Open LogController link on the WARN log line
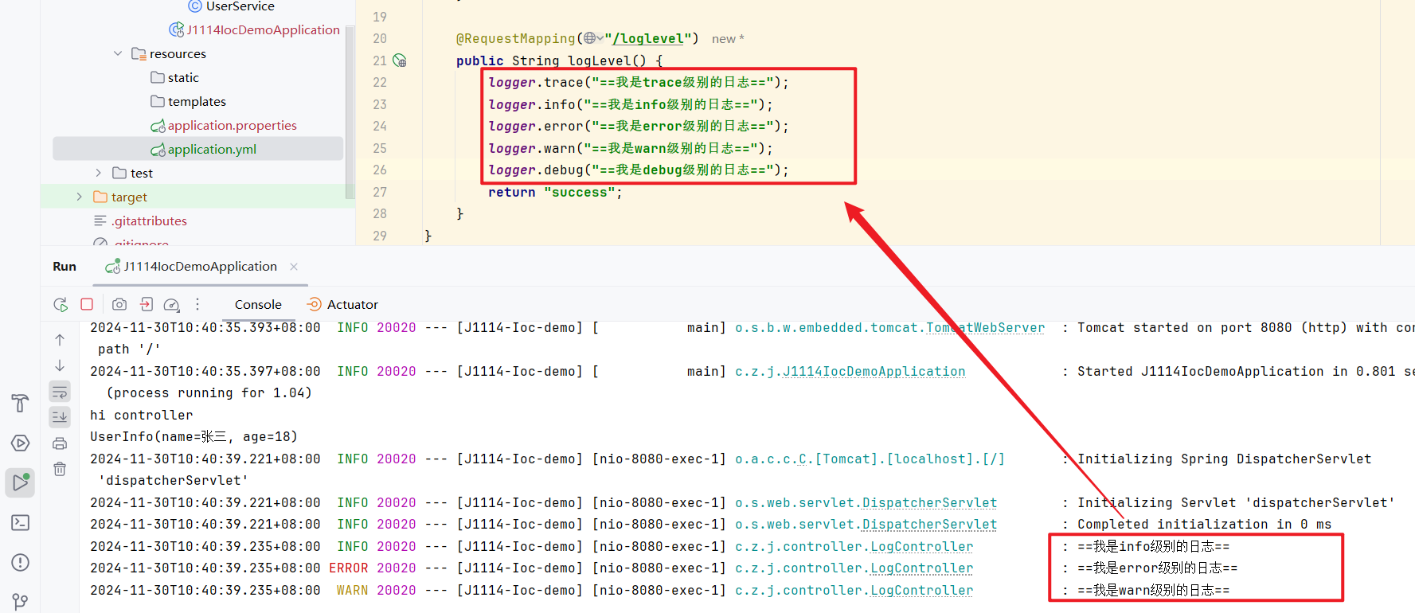 coord(921,591)
